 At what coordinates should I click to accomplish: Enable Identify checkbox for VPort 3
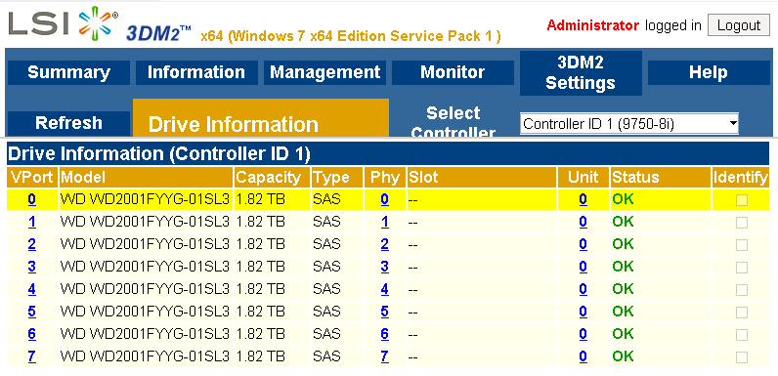741,268
